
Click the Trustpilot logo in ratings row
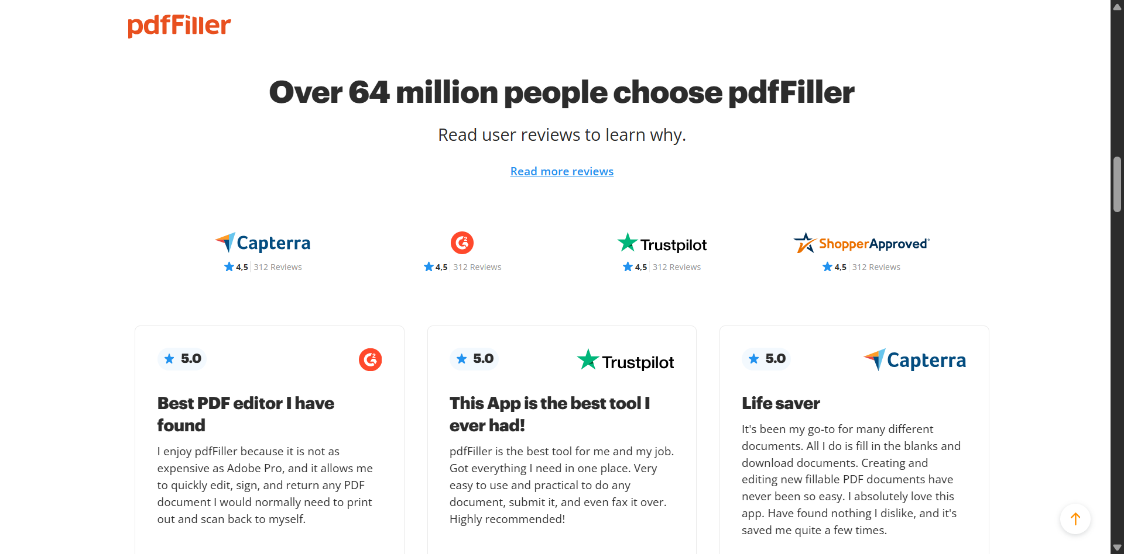(662, 243)
